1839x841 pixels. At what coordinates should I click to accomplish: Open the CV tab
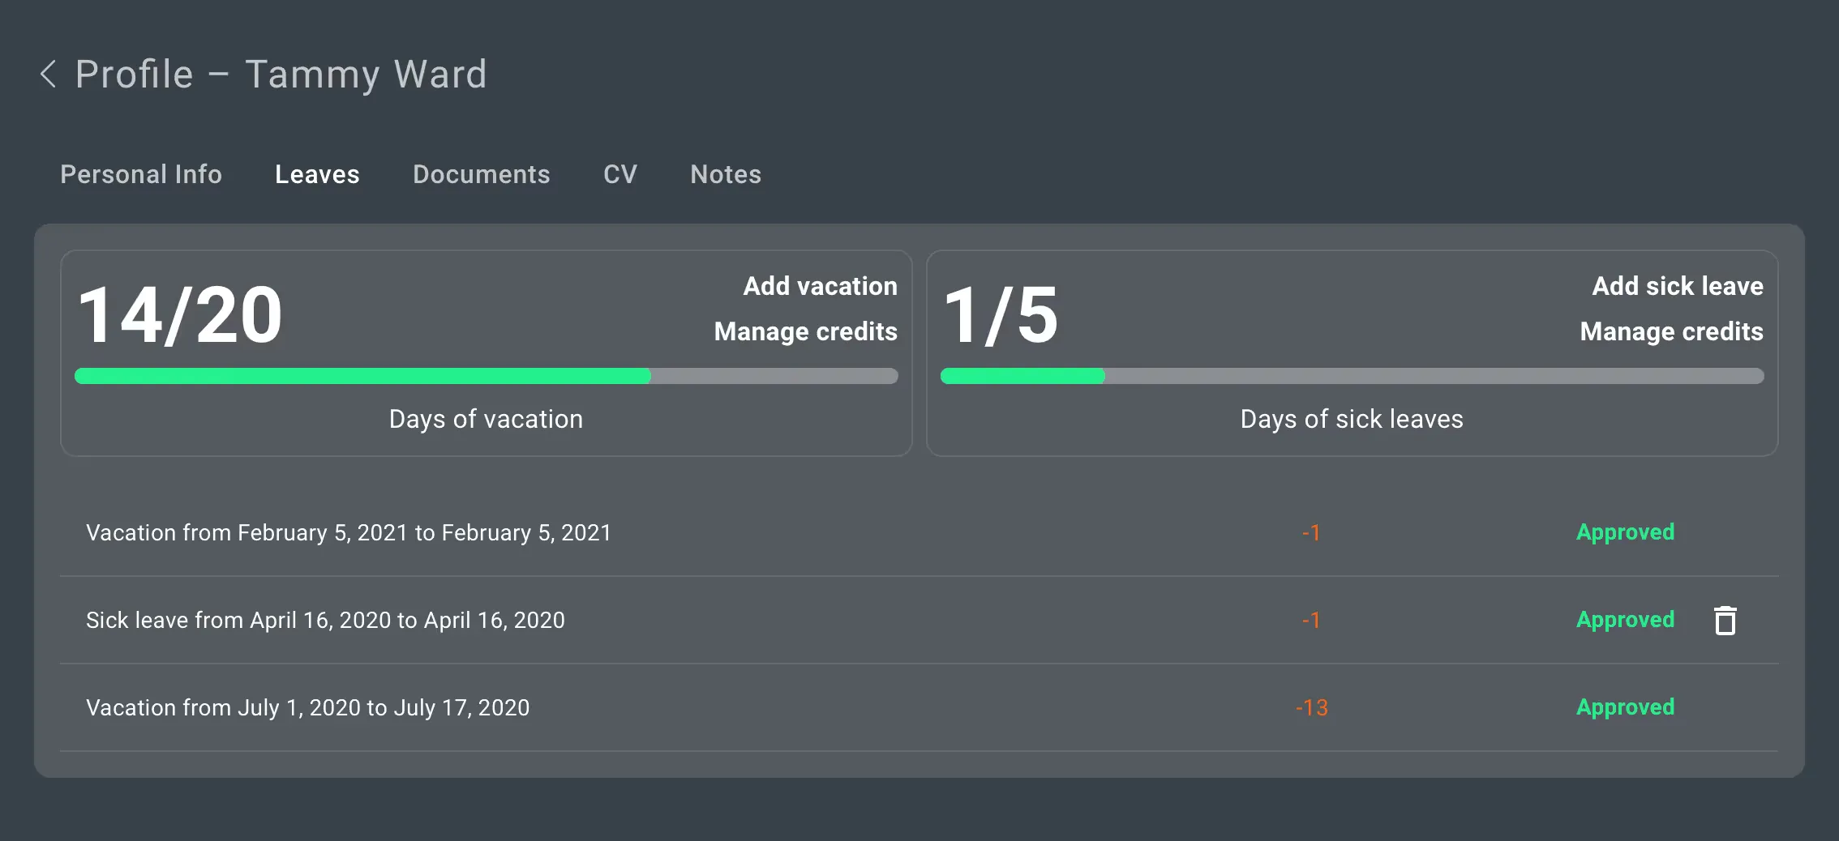pos(620,174)
